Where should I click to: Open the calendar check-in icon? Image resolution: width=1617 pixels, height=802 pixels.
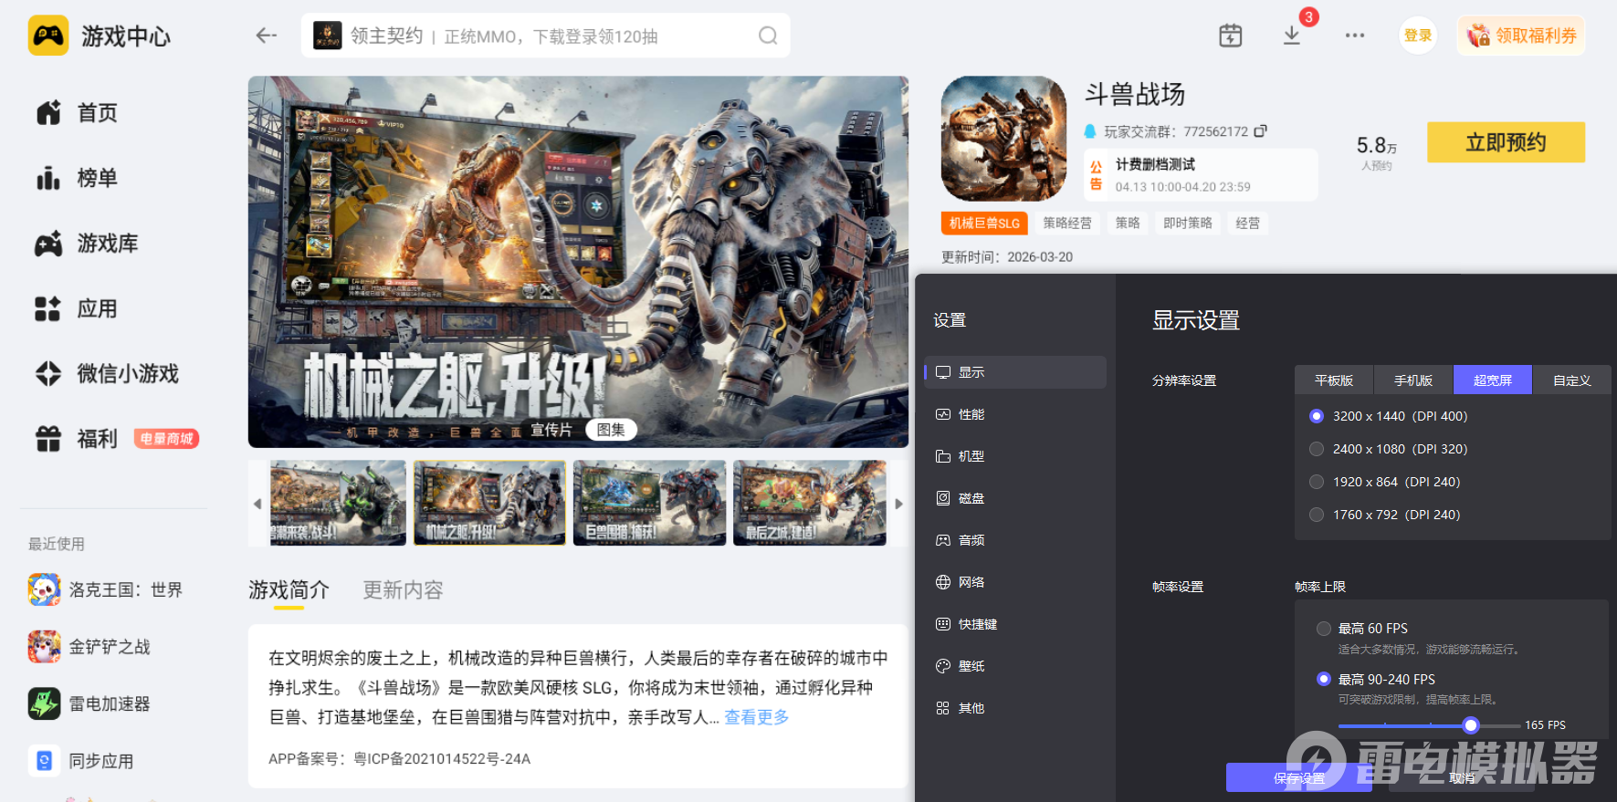(x=1231, y=36)
